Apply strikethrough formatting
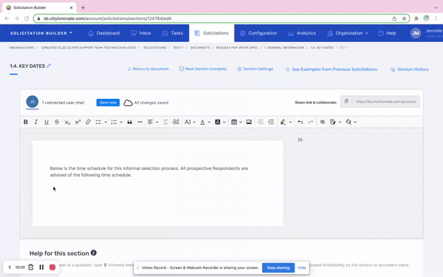The width and height of the screenshot is (443, 277). click(57, 122)
